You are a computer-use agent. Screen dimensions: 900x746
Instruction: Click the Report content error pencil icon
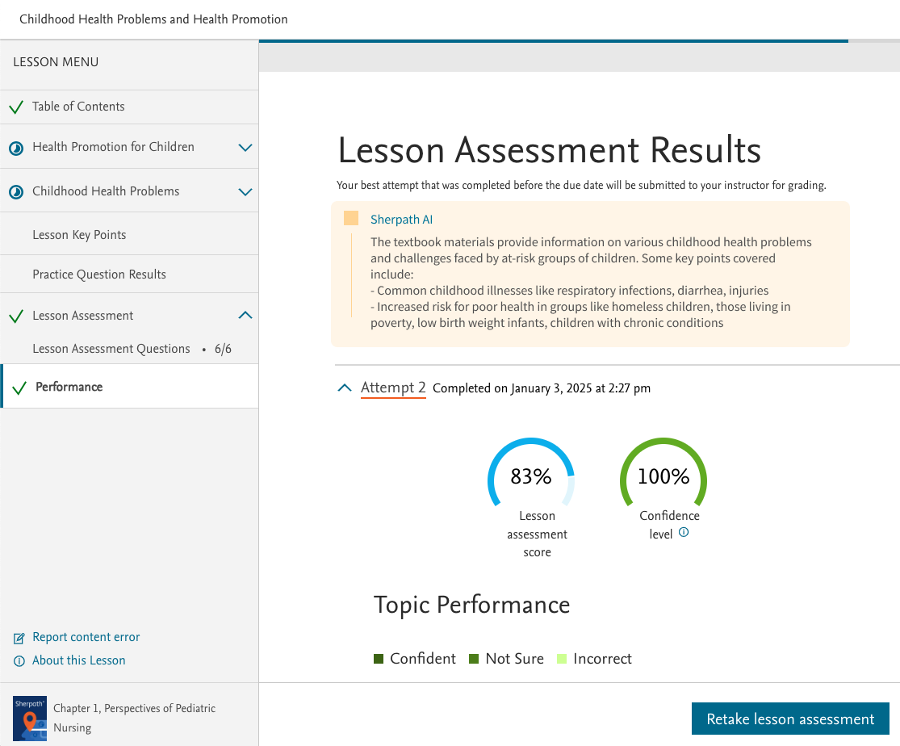coord(19,638)
